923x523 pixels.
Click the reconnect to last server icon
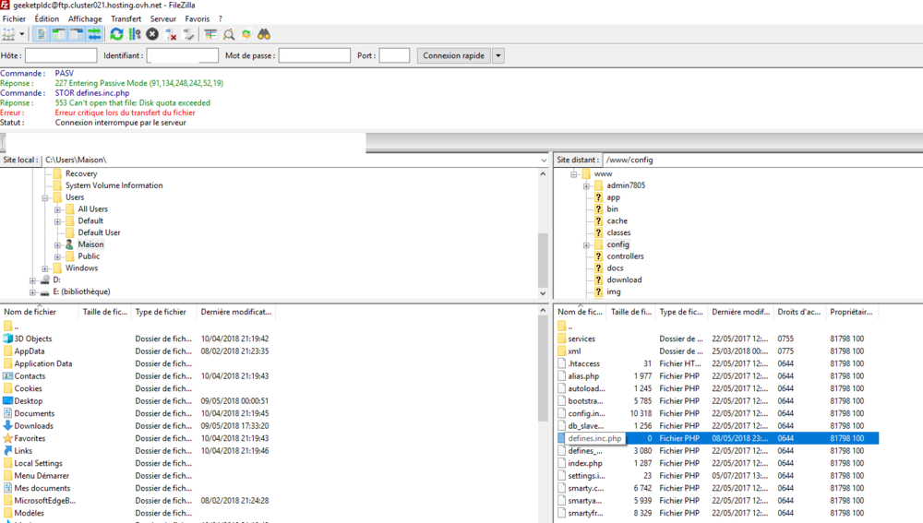pos(189,34)
